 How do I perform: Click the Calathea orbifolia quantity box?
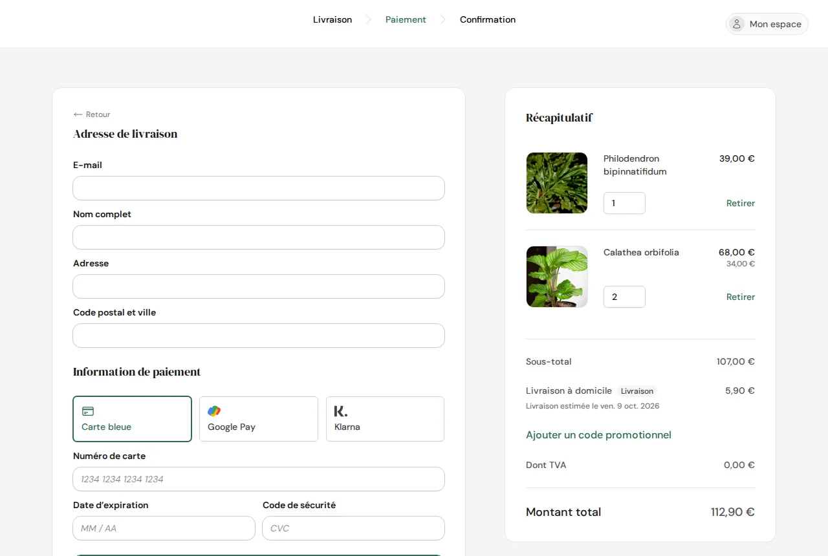click(x=624, y=297)
